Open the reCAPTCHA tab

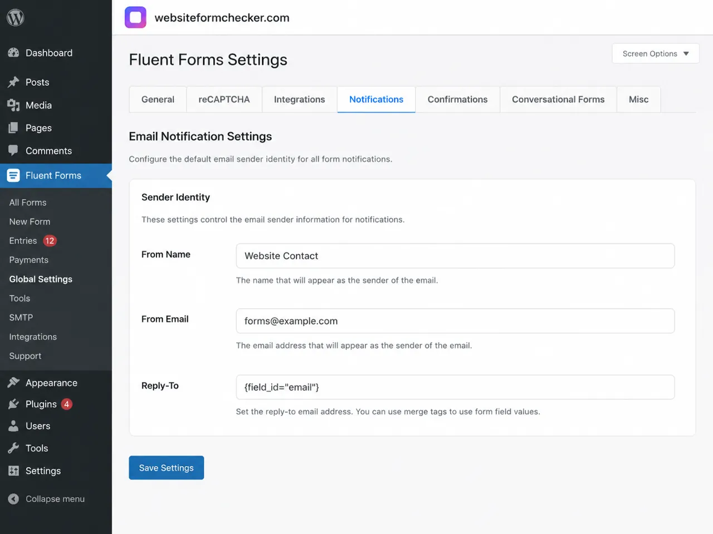224,100
